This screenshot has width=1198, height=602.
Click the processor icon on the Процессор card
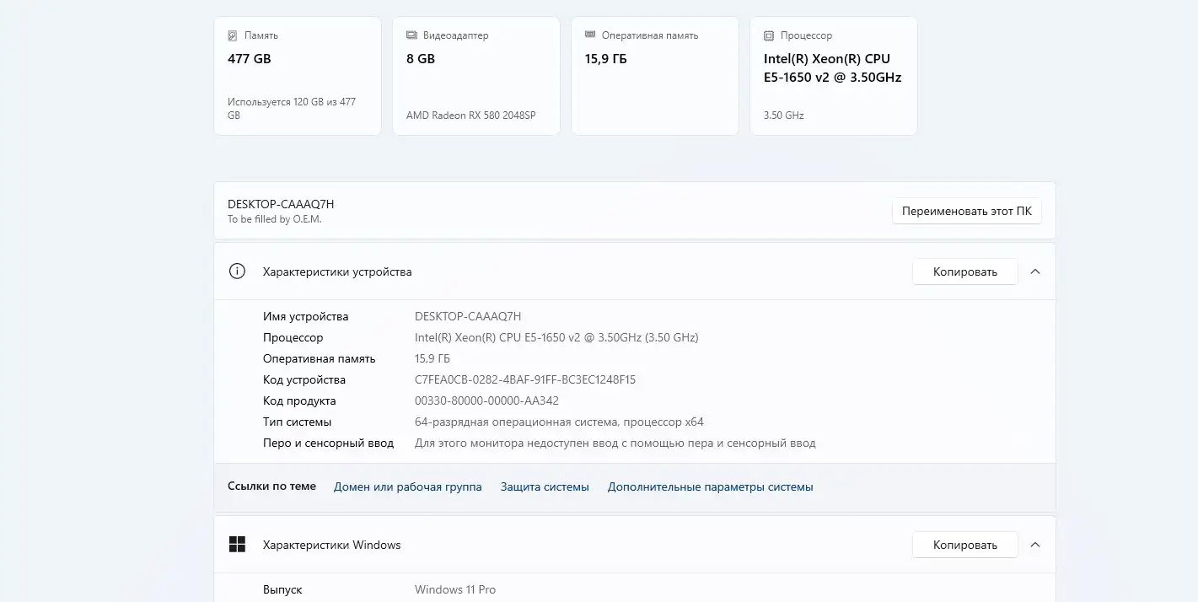click(769, 36)
